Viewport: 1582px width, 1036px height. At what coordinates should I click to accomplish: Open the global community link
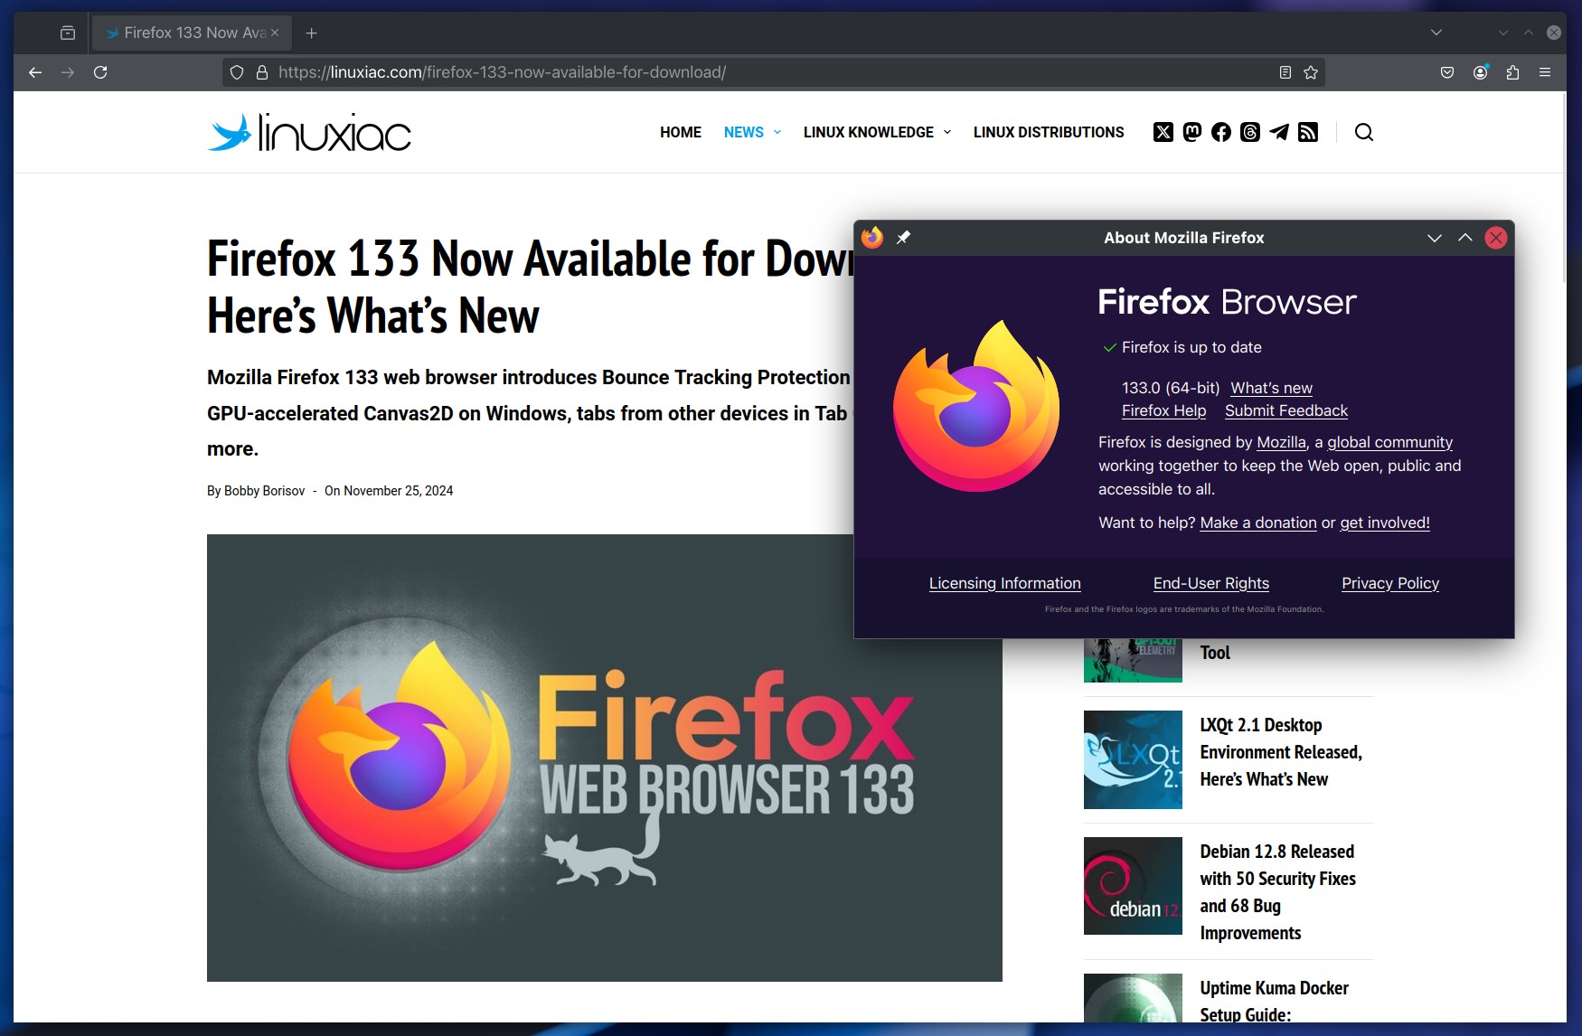1389,442
